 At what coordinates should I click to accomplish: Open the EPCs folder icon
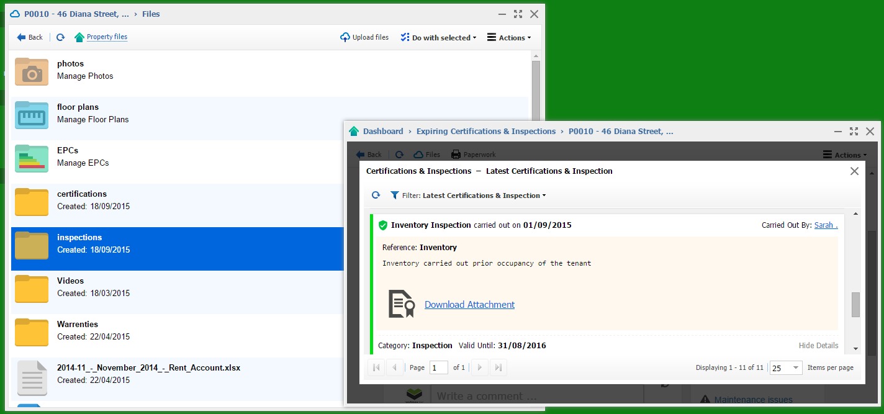(x=32, y=158)
